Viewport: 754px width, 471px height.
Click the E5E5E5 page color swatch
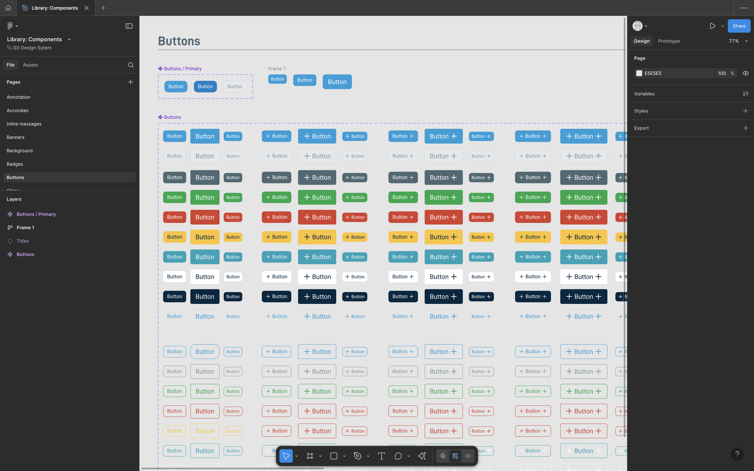(x=639, y=73)
